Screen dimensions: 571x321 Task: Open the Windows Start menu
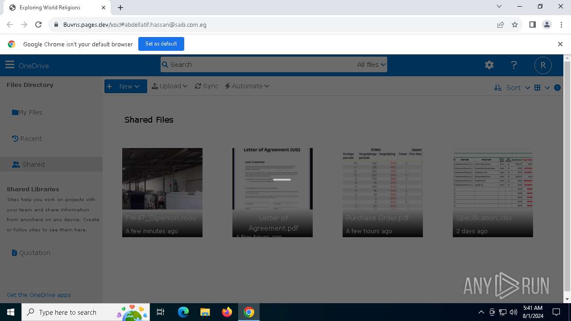[x=11, y=312]
